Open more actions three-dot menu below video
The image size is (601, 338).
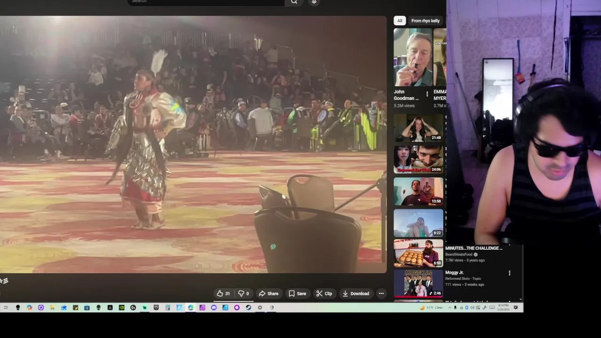381,293
